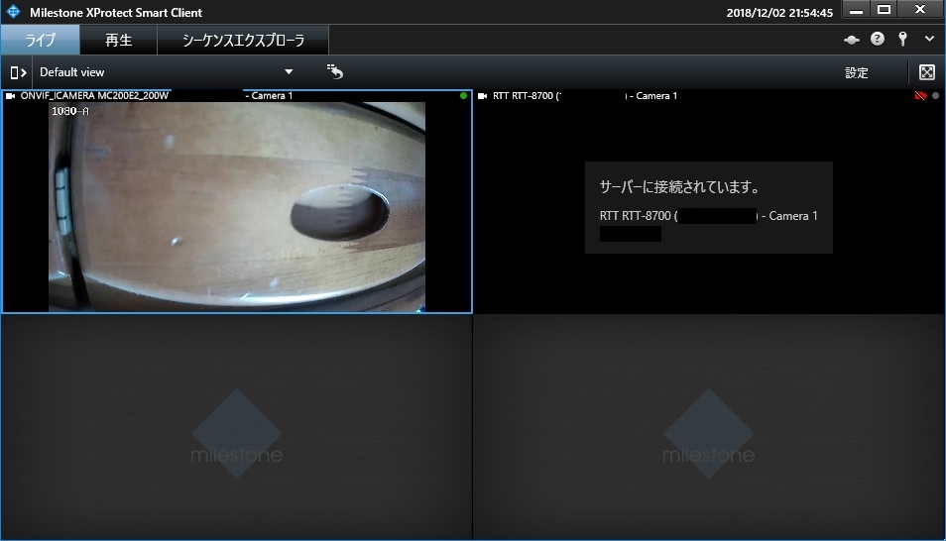Click the reload view icon
The height and width of the screenshot is (541, 946).
coord(335,71)
